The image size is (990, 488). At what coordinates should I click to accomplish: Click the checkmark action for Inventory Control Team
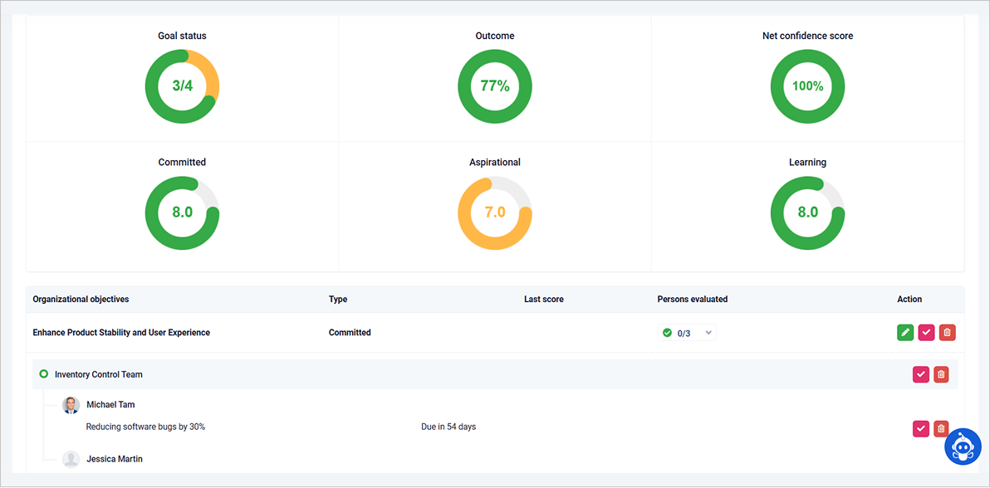pos(920,374)
